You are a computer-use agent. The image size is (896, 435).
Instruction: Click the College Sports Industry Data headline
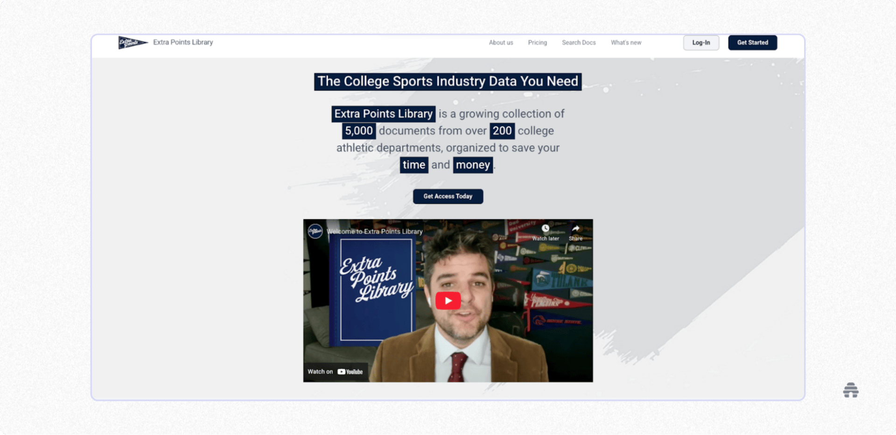click(448, 81)
